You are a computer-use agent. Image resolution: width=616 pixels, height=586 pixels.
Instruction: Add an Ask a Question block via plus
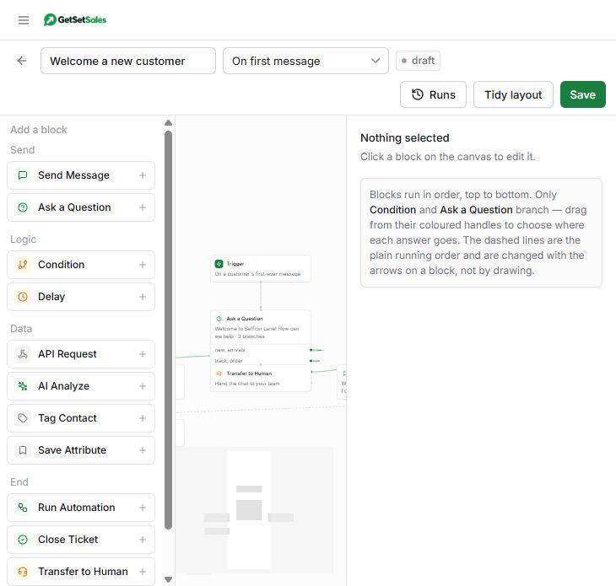tap(143, 207)
